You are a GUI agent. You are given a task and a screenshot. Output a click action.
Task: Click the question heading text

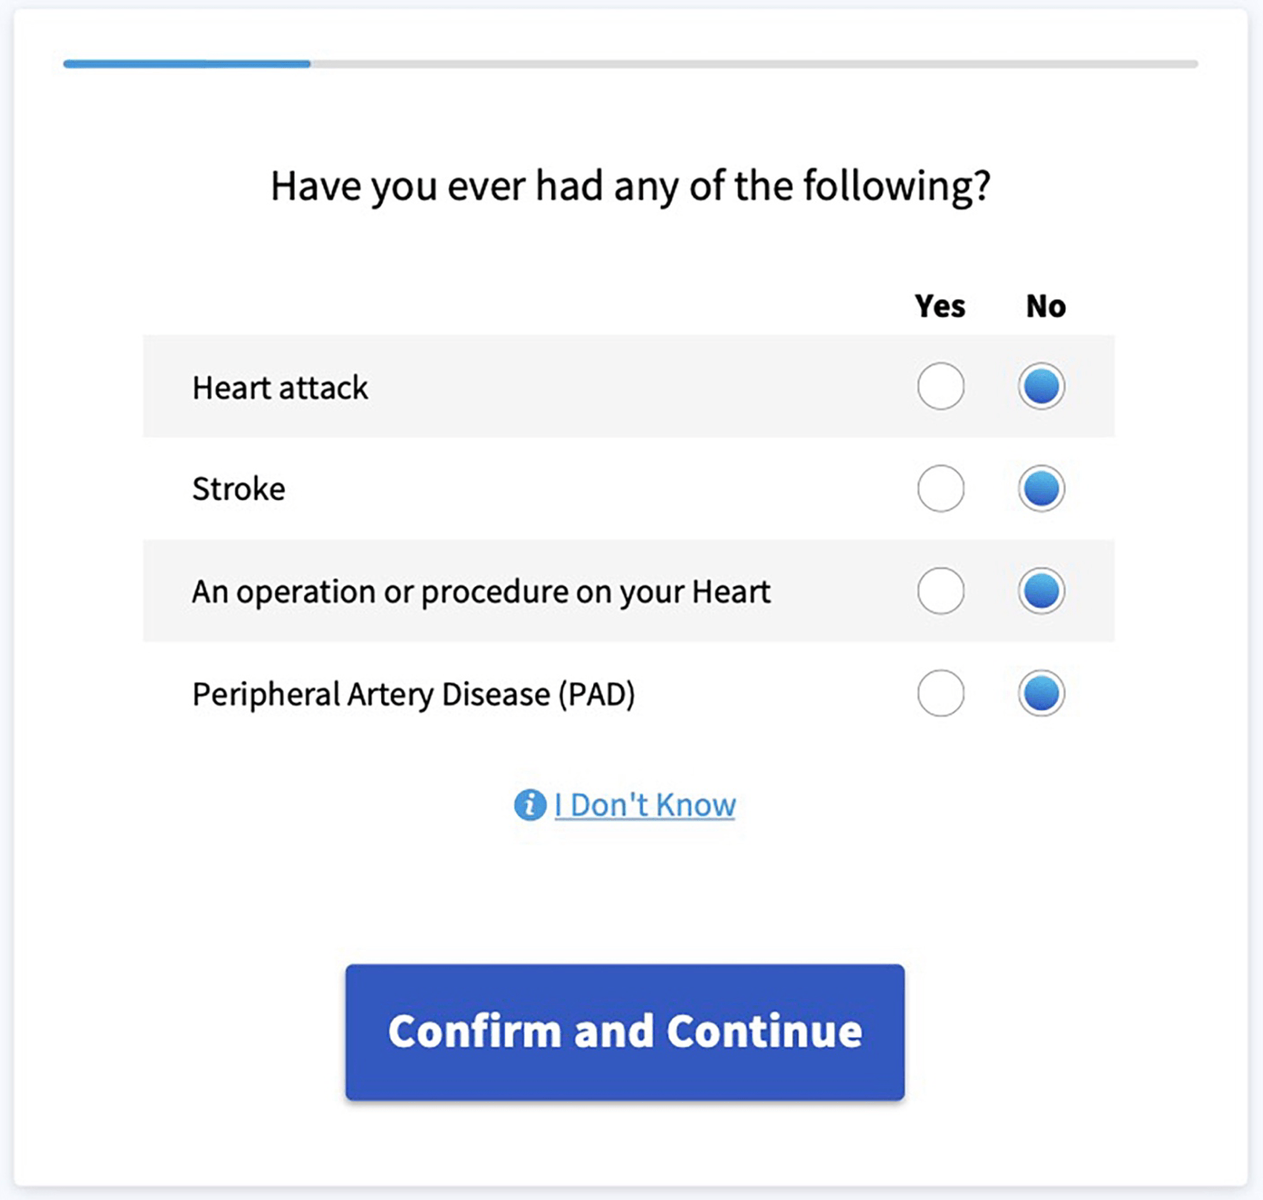point(630,186)
